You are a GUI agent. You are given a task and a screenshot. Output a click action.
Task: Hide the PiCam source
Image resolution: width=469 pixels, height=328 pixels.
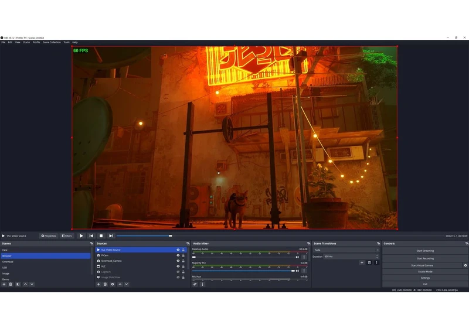(x=178, y=255)
